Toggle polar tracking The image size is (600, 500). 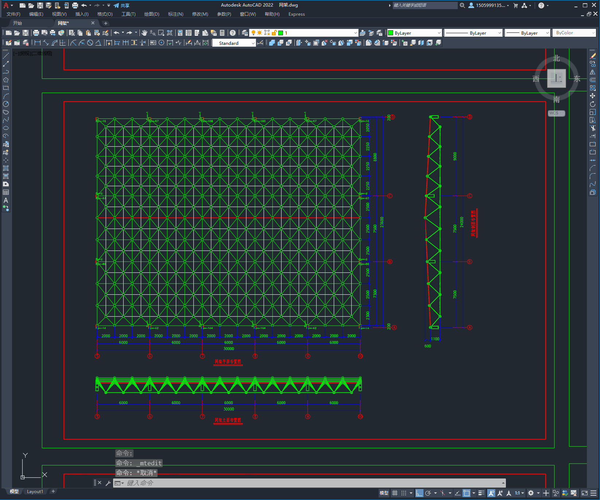pos(428,493)
